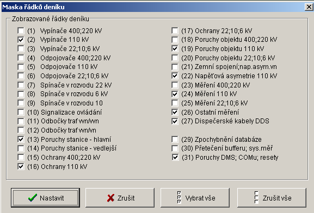Tick (3) Vypínače 22;10;6 kV checkbox
The width and height of the screenshot is (314, 213).
tap(21, 48)
